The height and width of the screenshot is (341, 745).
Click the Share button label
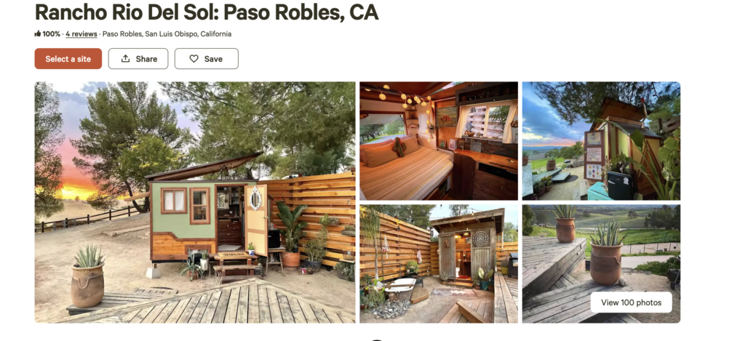(x=146, y=59)
